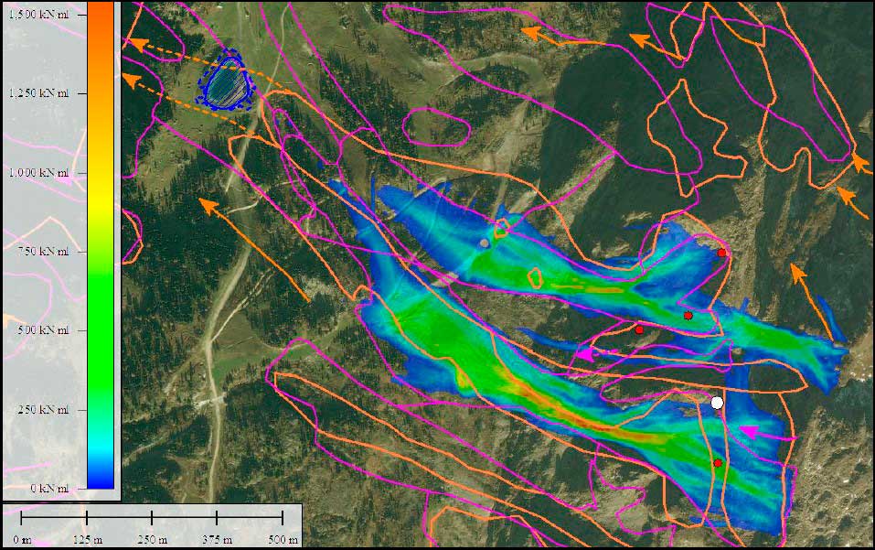Click the white circle marker on the map
This screenshot has width=875, height=550.
[x=717, y=403]
